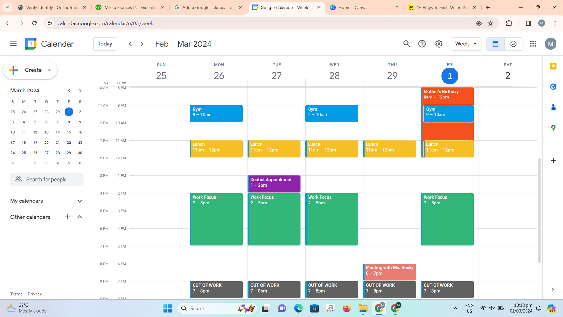Open the tab search dropdown
Viewport: 563px width, 317px height.
7,7
